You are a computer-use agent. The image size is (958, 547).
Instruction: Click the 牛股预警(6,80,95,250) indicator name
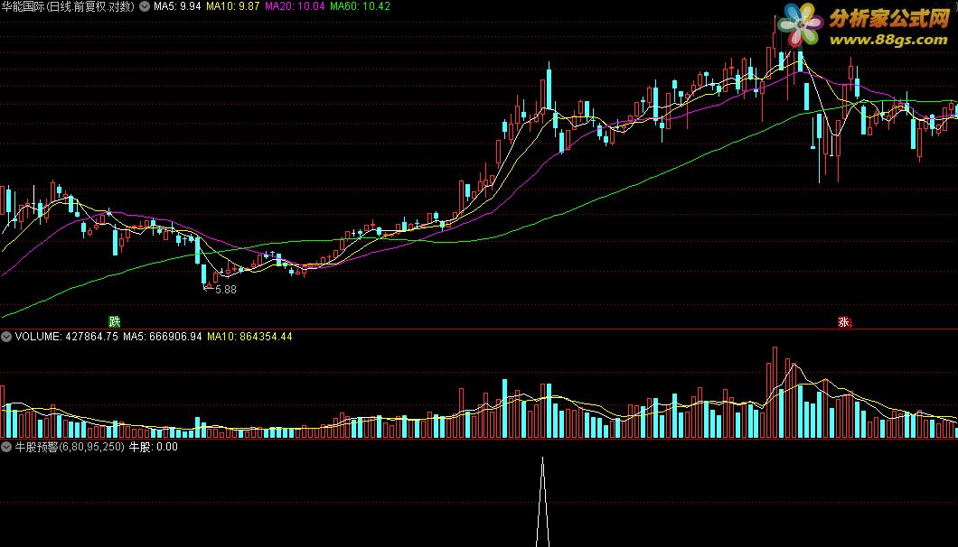tap(69, 447)
